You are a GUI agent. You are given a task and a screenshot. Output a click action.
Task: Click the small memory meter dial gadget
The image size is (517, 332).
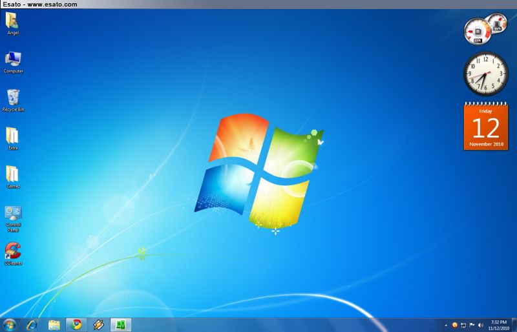point(498,23)
